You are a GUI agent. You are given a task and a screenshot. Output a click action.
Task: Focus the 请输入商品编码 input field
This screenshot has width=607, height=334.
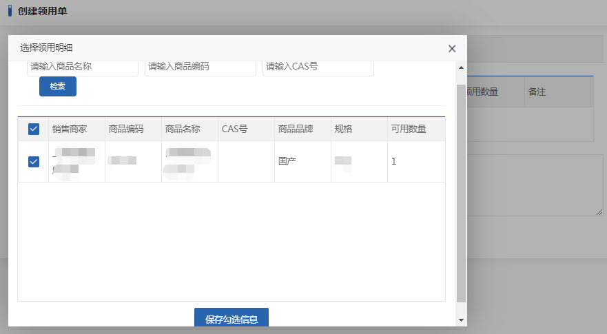coord(200,67)
